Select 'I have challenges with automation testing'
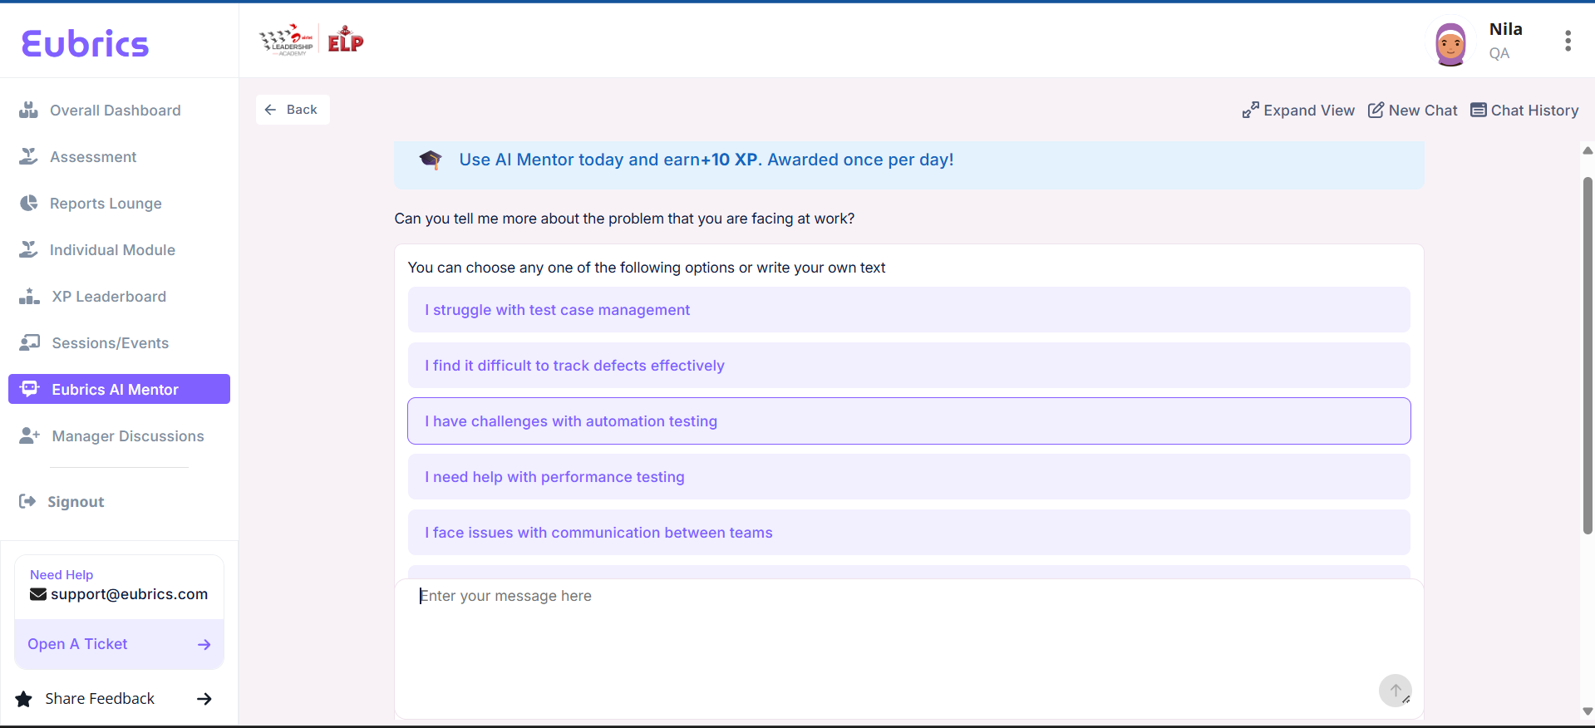This screenshot has width=1595, height=728. point(908,421)
